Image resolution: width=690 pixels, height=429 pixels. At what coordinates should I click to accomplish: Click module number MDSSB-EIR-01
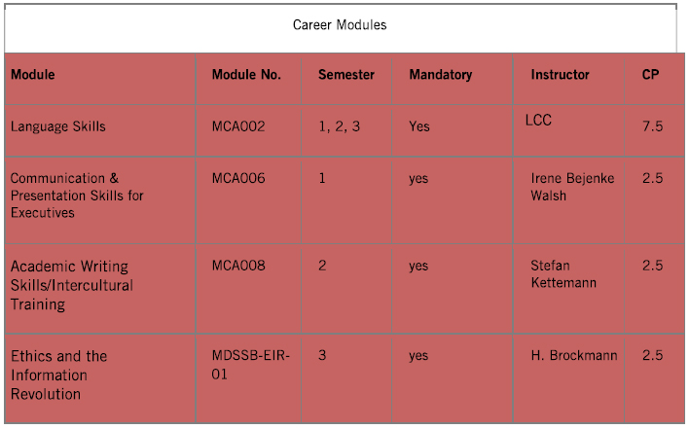point(251,365)
